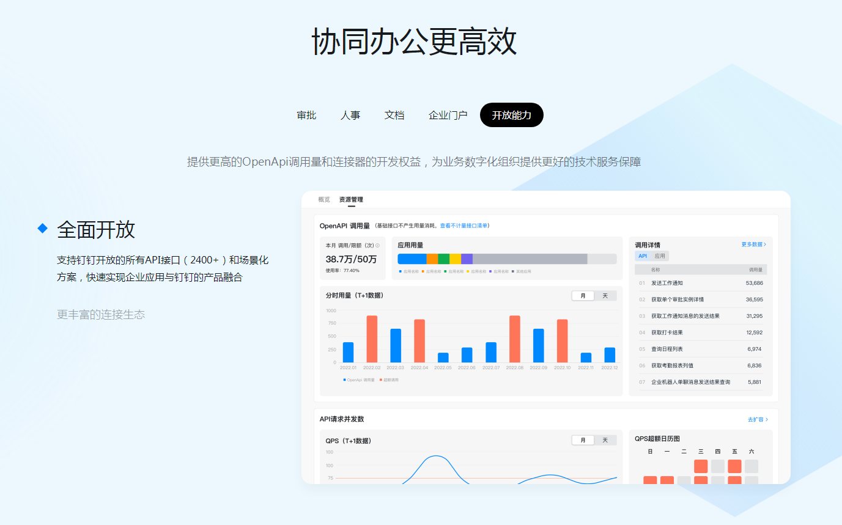Click the 获取单个审批实例详情 row
842x525 pixels.
click(x=701, y=299)
